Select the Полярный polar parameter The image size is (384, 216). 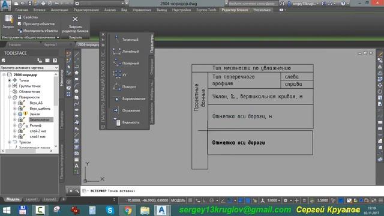(127, 63)
